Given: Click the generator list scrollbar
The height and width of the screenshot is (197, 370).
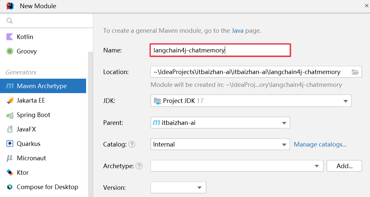Looking at the screenshot, I should pyautogui.click(x=91, y=124).
